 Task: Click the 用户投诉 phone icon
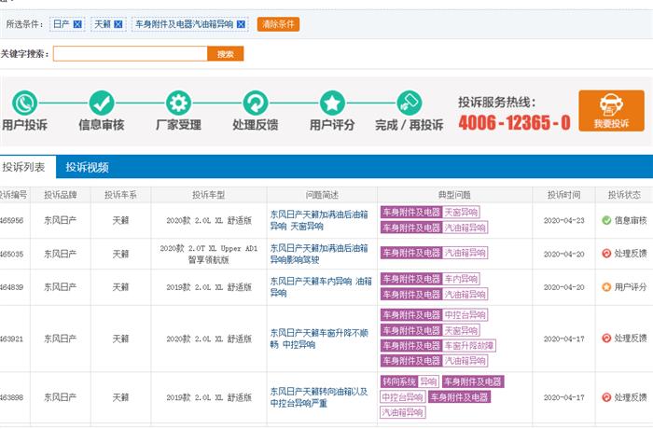tap(24, 103)
